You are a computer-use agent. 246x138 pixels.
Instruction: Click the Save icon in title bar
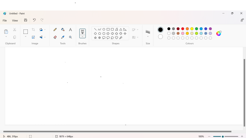tap(26, 20)
